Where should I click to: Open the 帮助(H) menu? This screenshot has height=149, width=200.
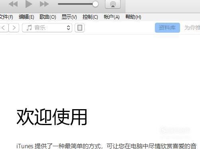133,17
